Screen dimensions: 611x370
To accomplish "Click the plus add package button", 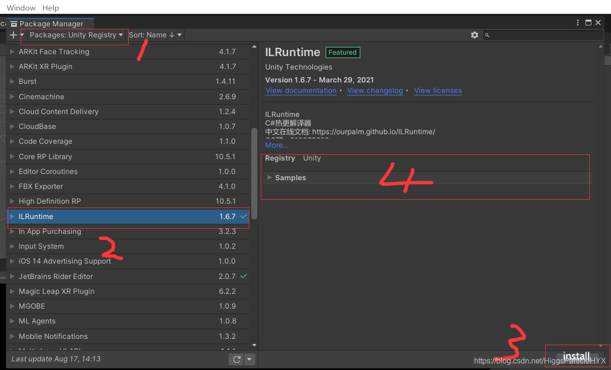I will click(13, 35).
